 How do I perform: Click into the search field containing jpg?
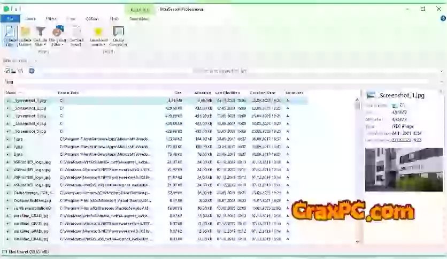pyautogui.click(x=217, y=82)
